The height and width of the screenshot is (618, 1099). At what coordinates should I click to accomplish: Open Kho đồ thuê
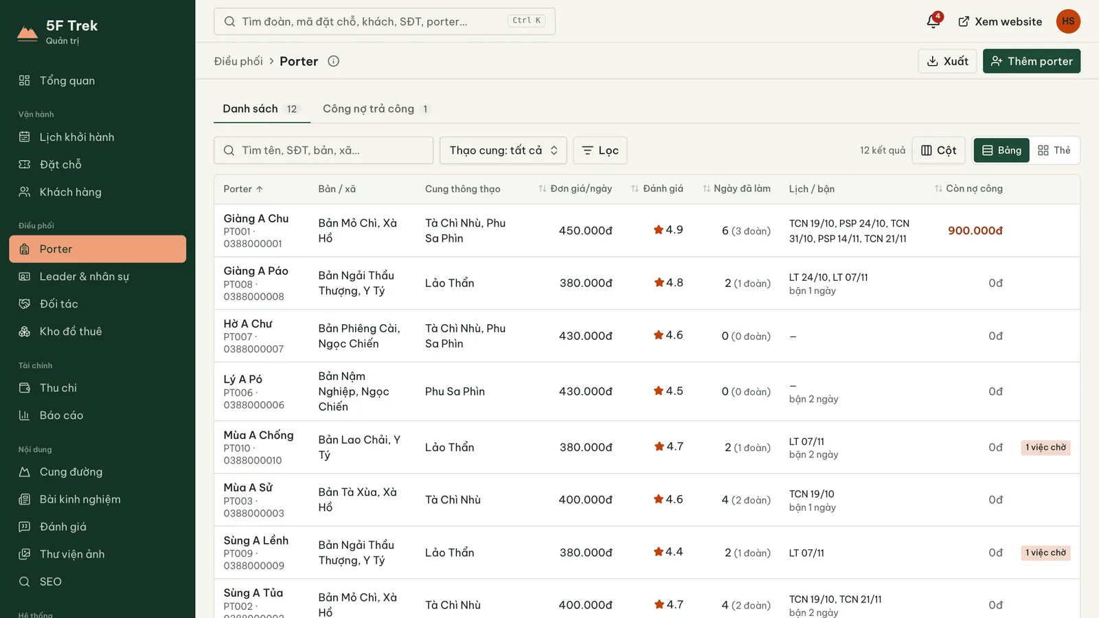coord(98,331)
